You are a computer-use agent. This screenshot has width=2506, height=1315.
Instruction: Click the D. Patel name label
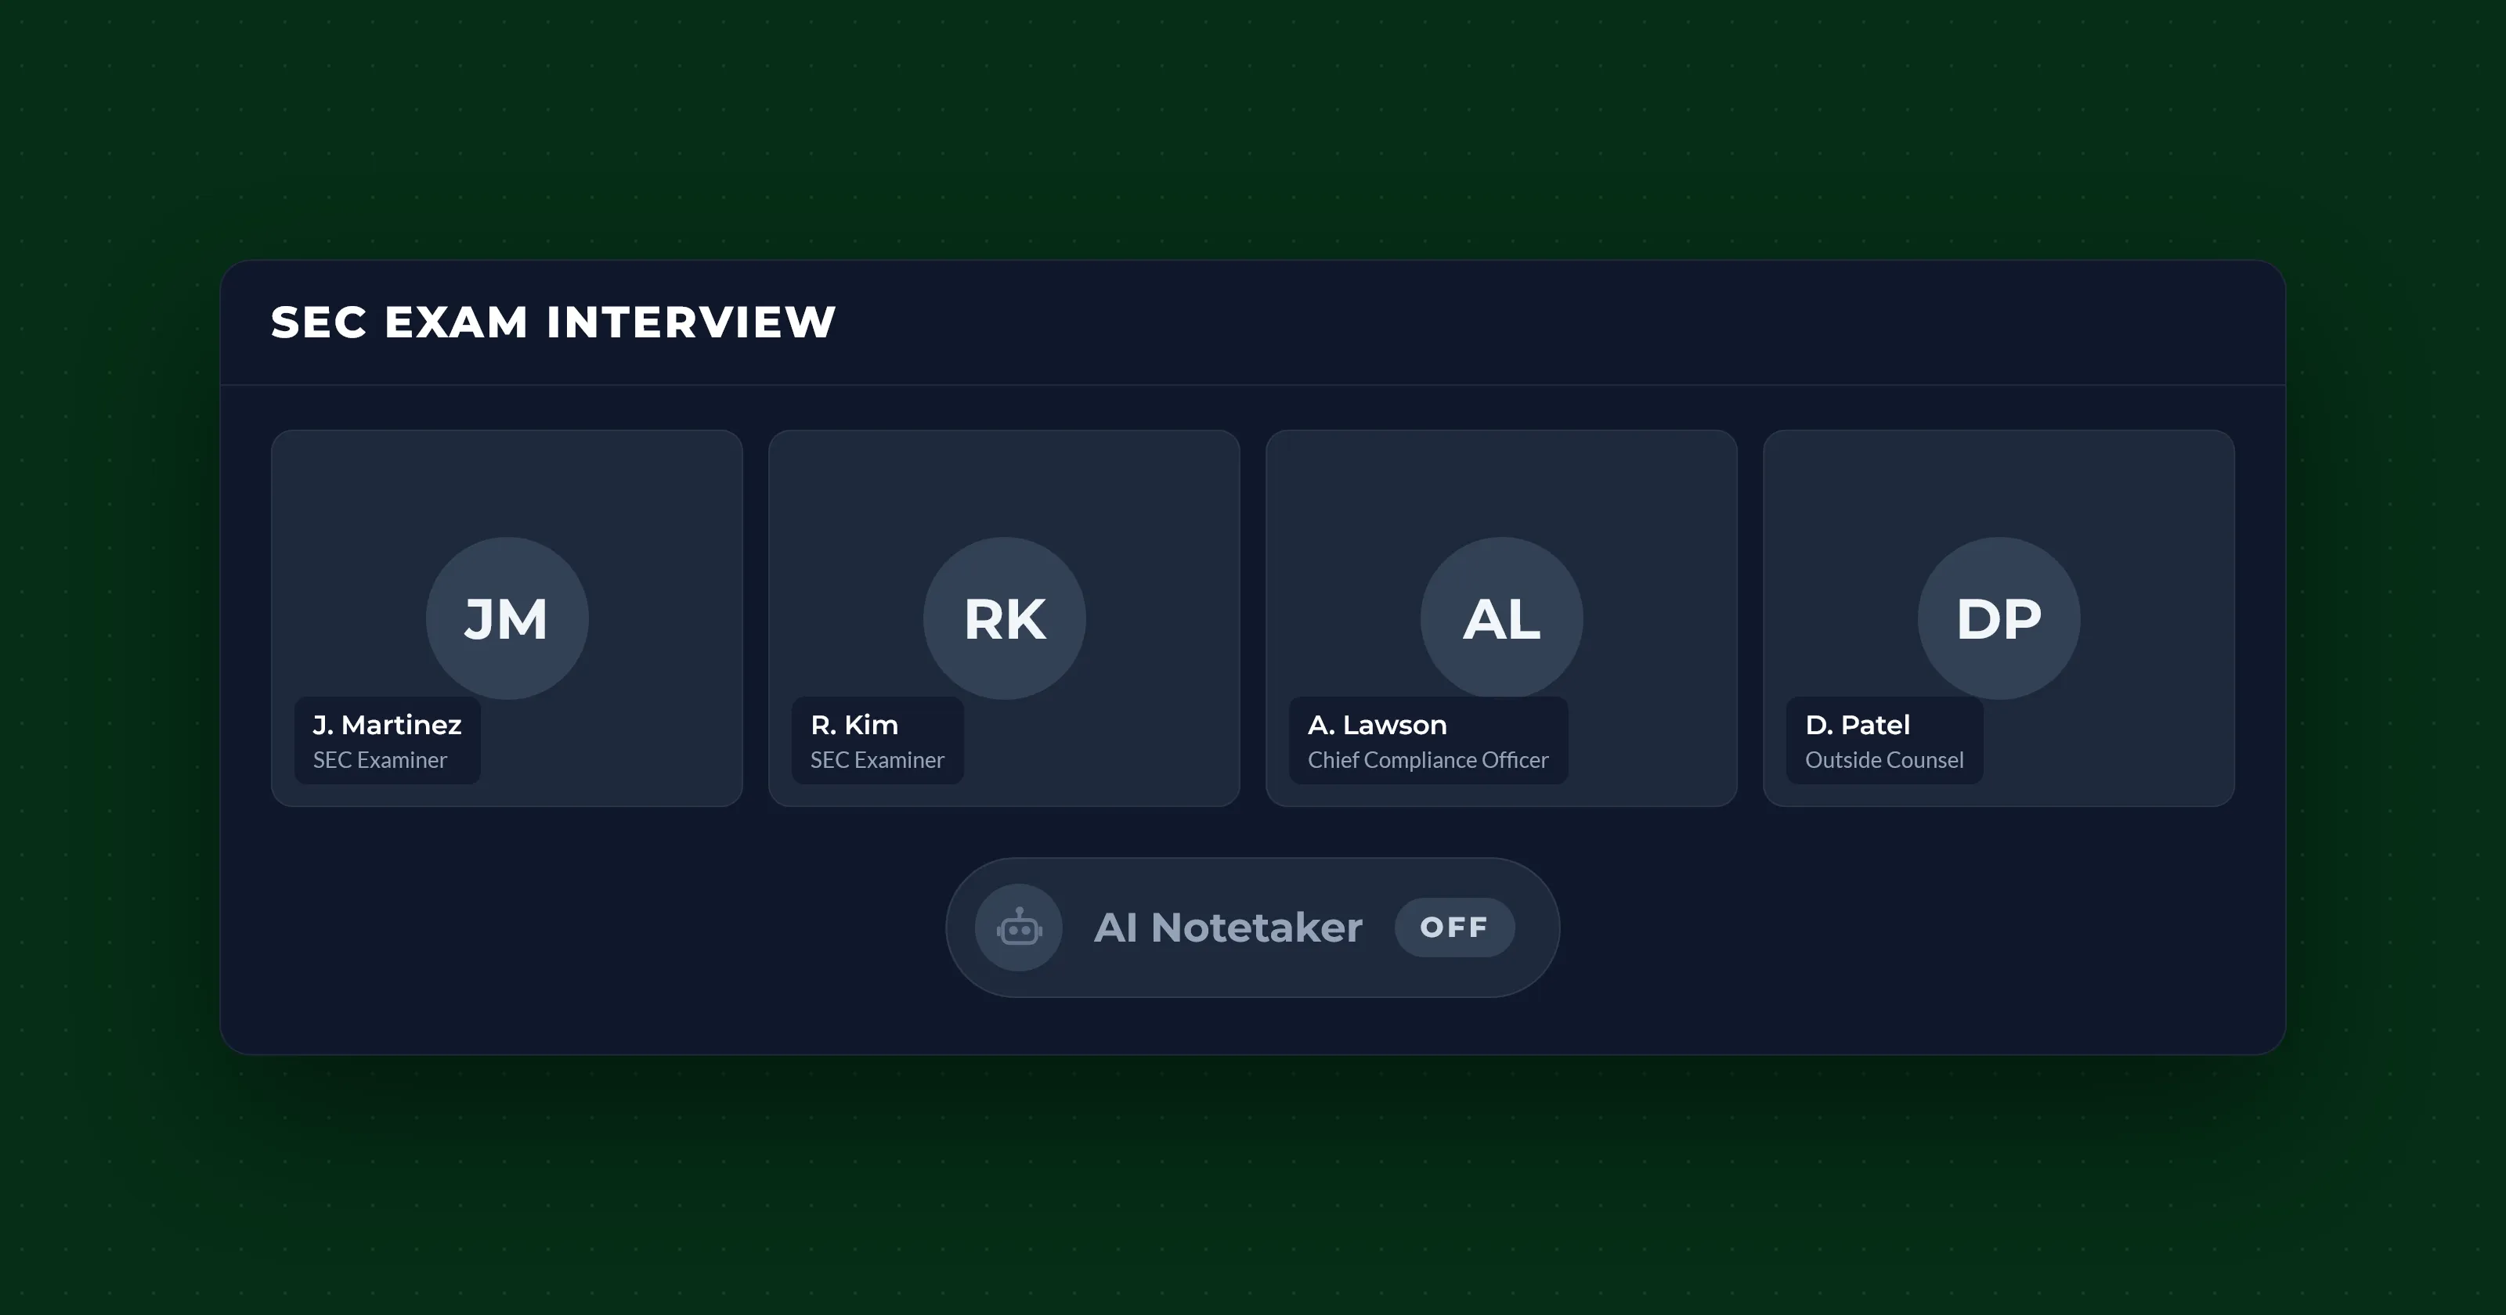click(1857, 726)
